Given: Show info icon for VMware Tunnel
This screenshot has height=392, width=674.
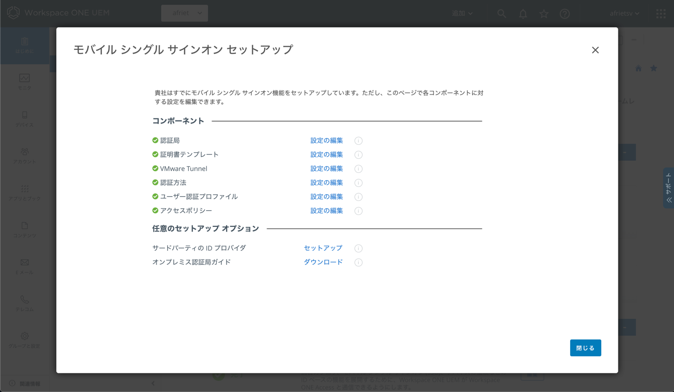Looking at the screenshot, I should pos(359,169).
